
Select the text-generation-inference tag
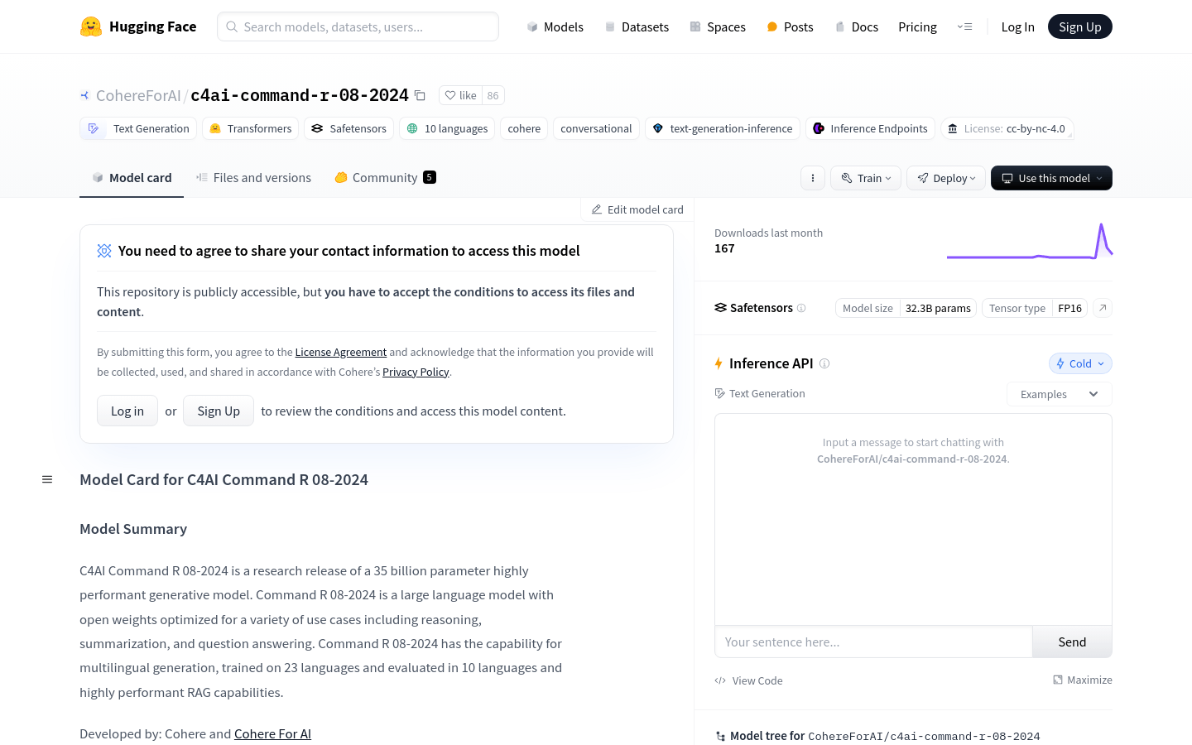[x=723, y=128]
